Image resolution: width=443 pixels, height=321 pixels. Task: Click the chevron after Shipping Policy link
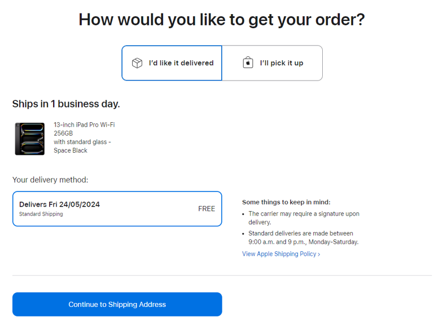click(319, 255)
